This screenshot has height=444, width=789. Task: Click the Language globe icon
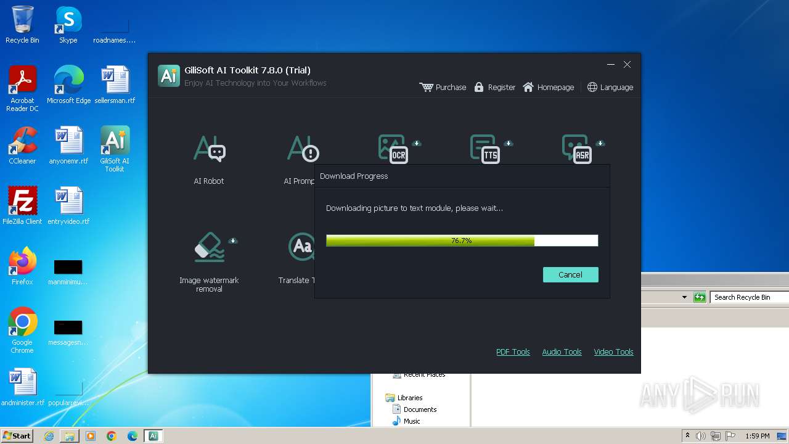pos(592,87)
